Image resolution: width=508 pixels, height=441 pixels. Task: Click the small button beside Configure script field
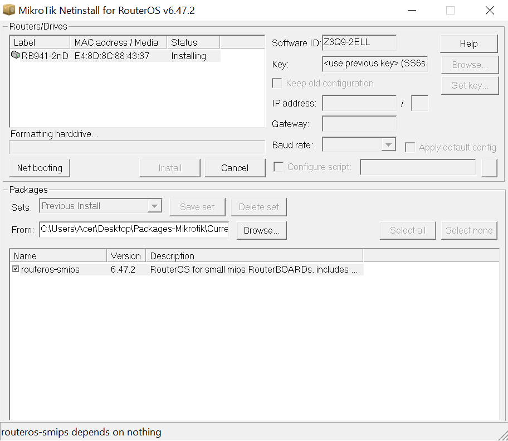(489, 168)
